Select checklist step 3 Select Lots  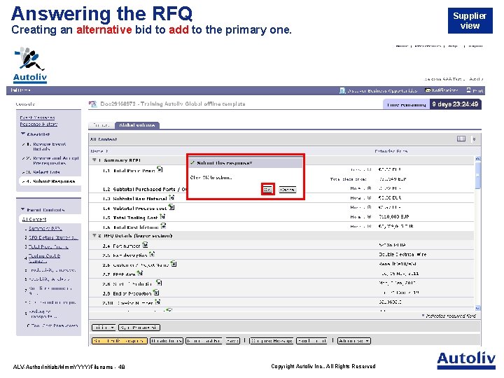[x=41, y=172]
